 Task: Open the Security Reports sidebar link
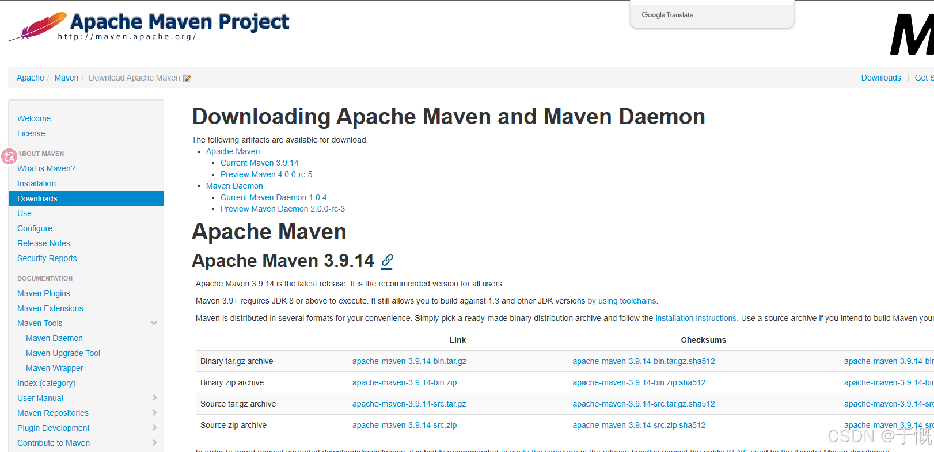point(47,258)
